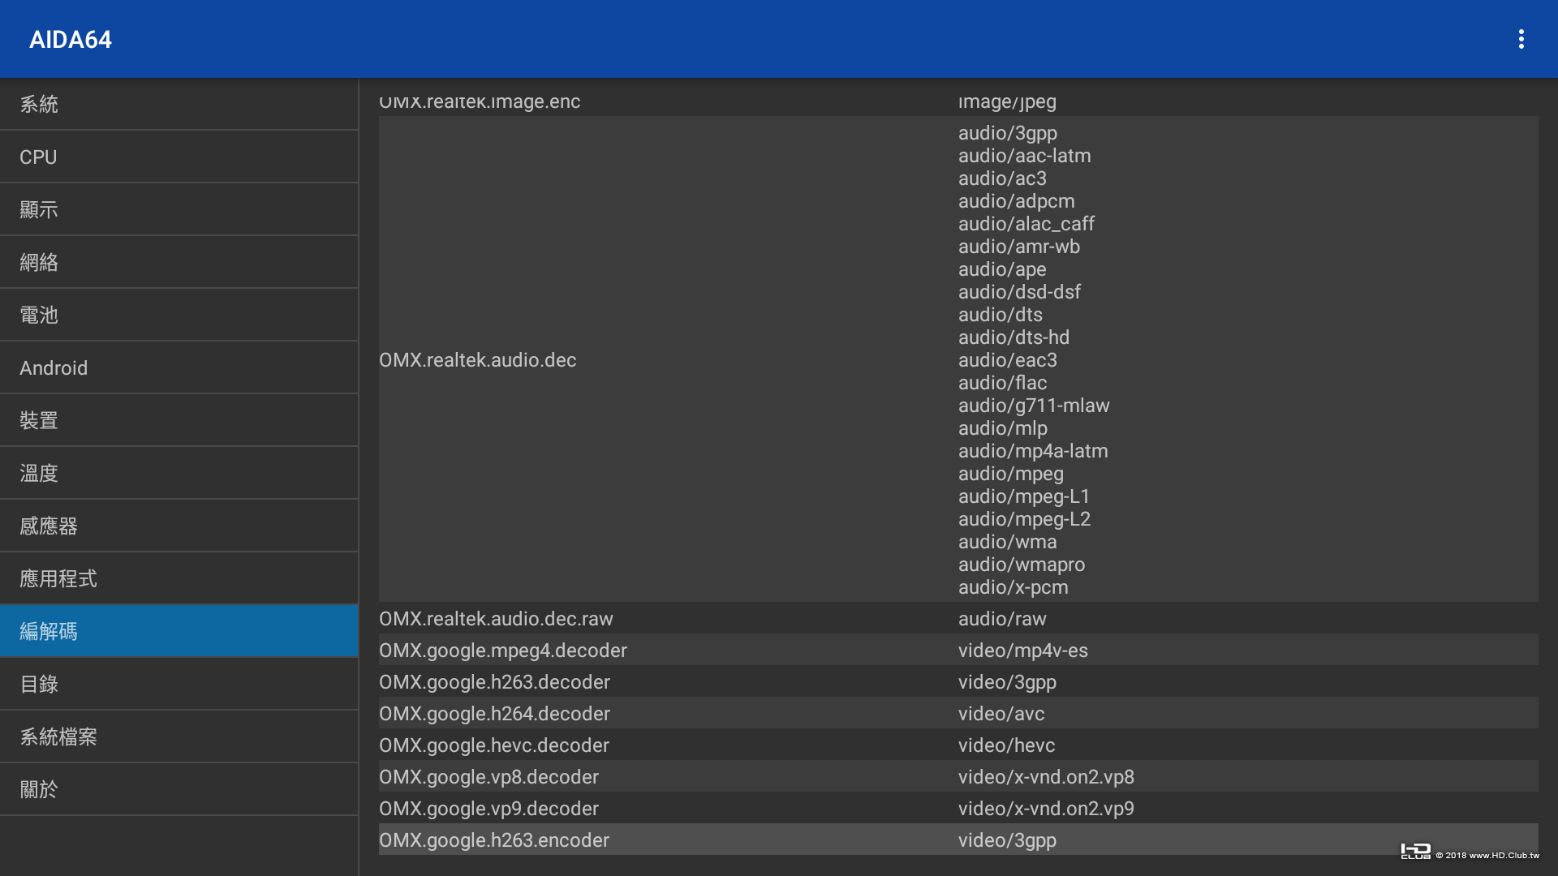Image resolution: width=1558 pixels, height=876 pixels.
Task: Open the three-dot overflow menu
Action: click(1521, 39)
